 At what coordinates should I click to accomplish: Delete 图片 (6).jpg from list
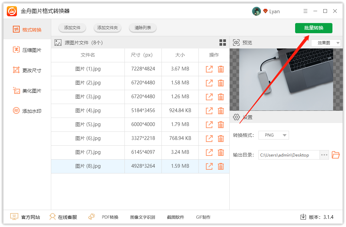(221, 139)
